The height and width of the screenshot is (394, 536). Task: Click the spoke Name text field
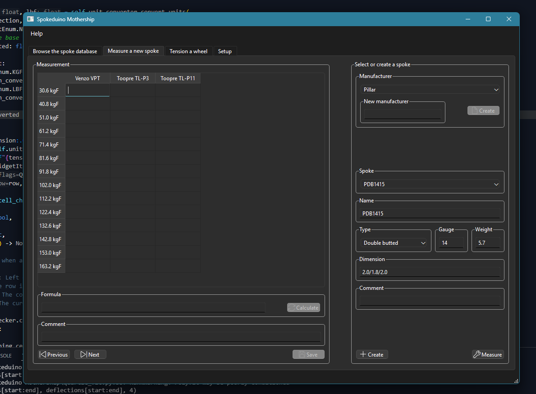tap(430, 213)
